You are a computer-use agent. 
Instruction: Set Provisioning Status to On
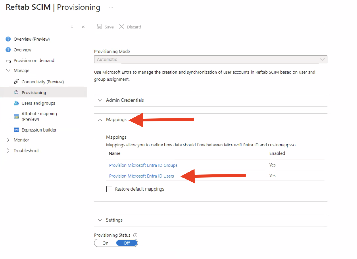click(x=105, y=243)
